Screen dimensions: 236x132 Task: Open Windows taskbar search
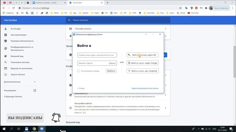coord(11,129)
